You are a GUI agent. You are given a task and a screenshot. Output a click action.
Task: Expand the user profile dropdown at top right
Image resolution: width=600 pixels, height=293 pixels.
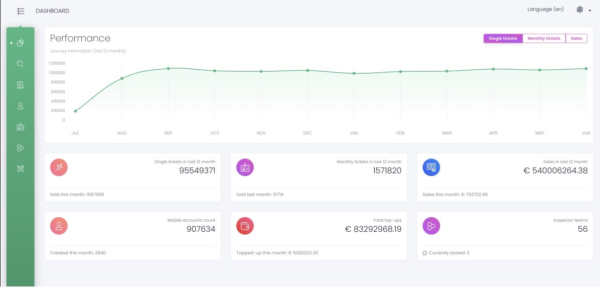[x=590, y=11]
